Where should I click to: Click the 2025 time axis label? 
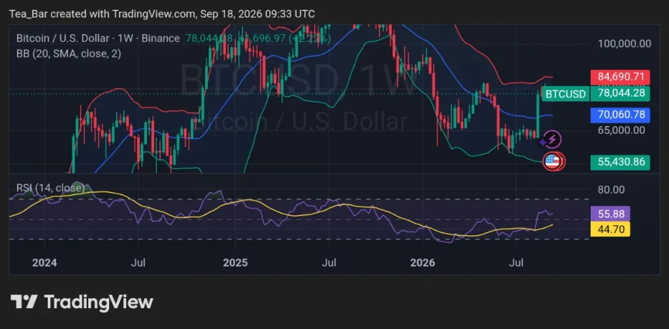point(235,262)
